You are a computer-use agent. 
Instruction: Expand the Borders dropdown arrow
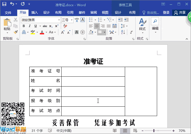tap(104, 32)
